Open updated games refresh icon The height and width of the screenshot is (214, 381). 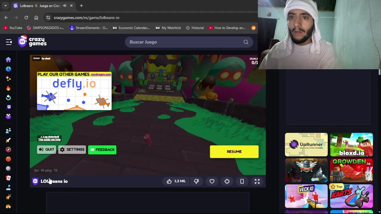click(x=8, y=97)
